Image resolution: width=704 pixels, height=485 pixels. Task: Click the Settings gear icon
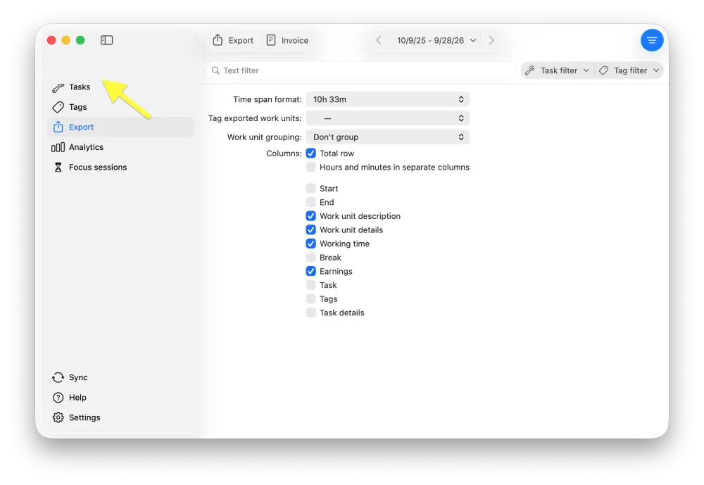point(58,417)
